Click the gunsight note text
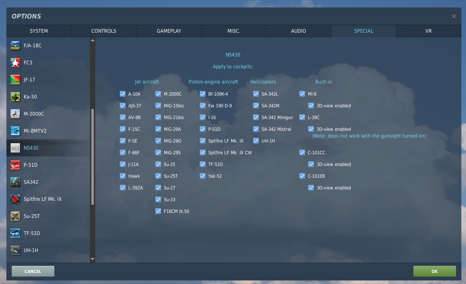The height and width of the screenshot is (284, 466). pos(369,136)
